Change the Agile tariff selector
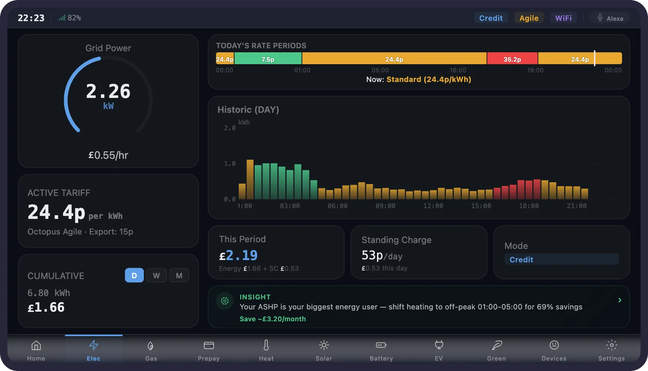The image size is (648, 371). (x=529, y=17)
